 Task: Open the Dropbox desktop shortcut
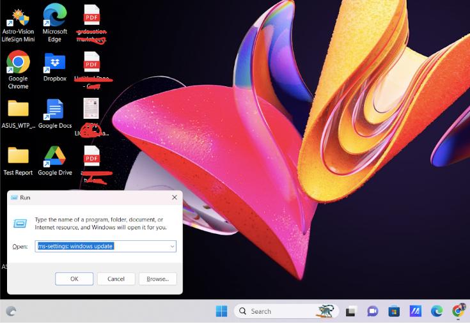coord(54,67)
